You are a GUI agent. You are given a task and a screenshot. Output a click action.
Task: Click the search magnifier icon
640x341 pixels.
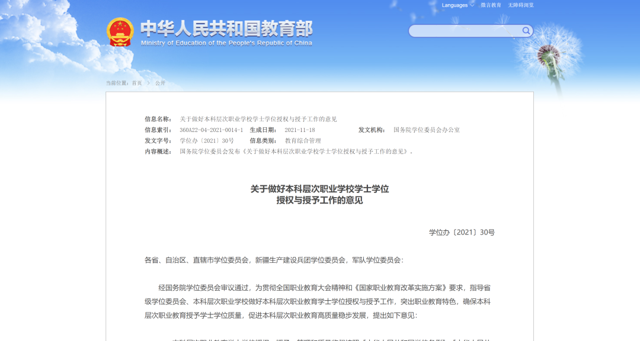coord(526,31)
